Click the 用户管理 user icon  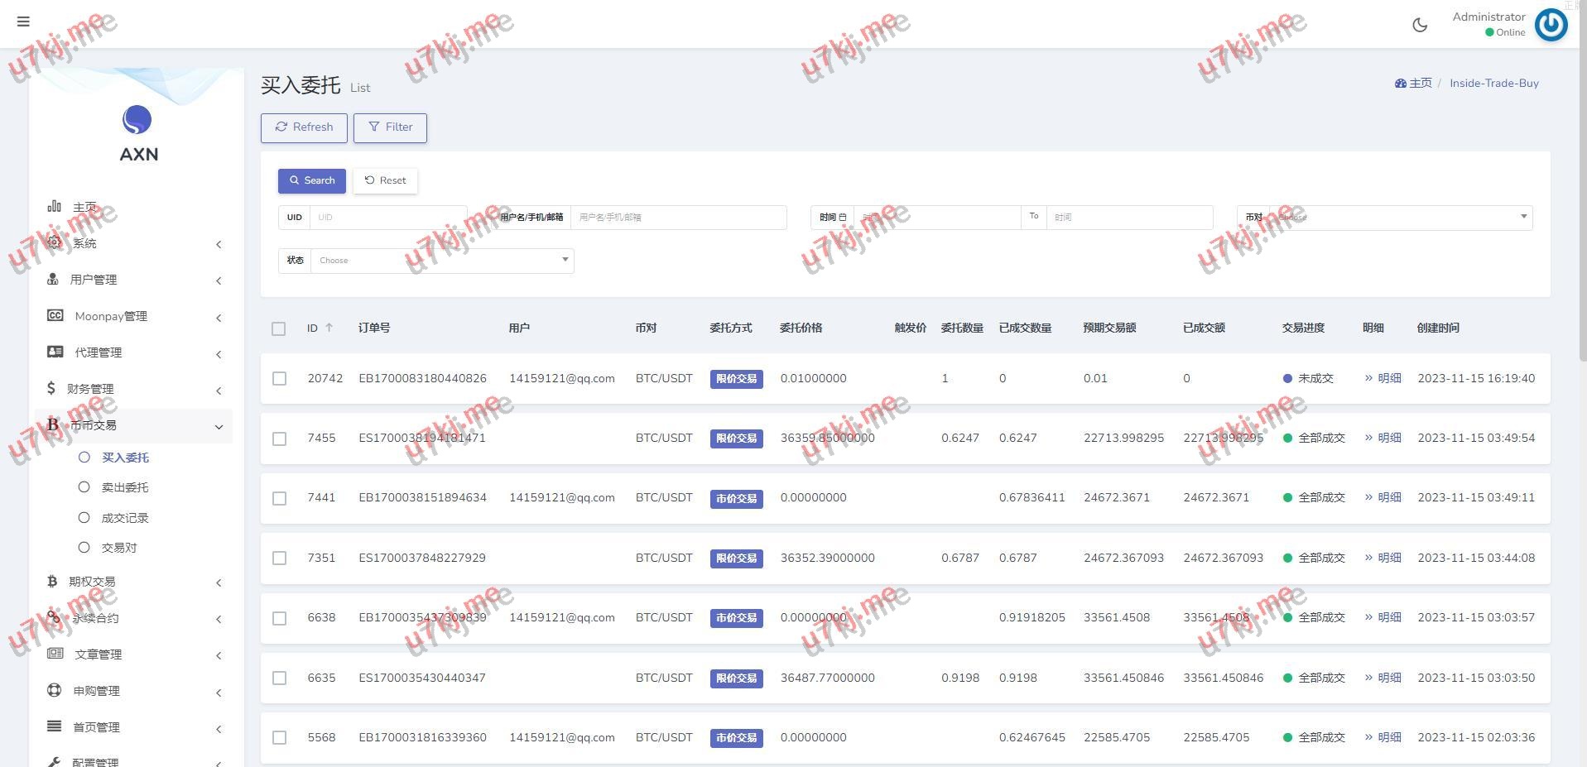tap(53, 280)
